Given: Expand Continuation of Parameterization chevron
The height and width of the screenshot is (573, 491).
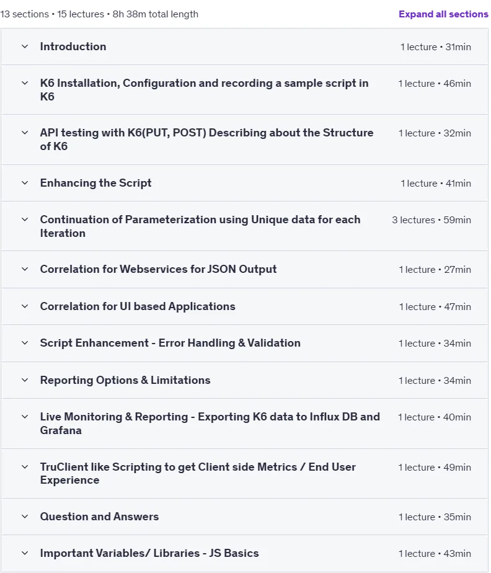Looking at the screenshot, I should (25, 220).
